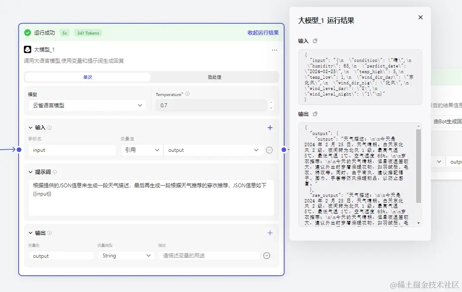Image resolution: width=462 pixels, height=292 pixels.
Task: Open the 引用 variable type dropdown
Action: point(142,150)
